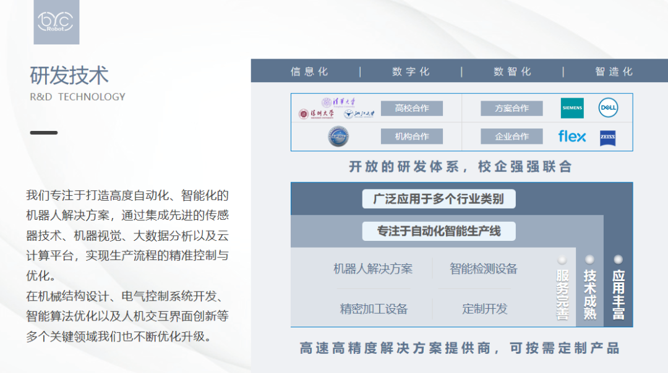The height and width of the screenshot is (373, 668).
Task: Click the vertical 服务完善 label
Action: (562, 295)
